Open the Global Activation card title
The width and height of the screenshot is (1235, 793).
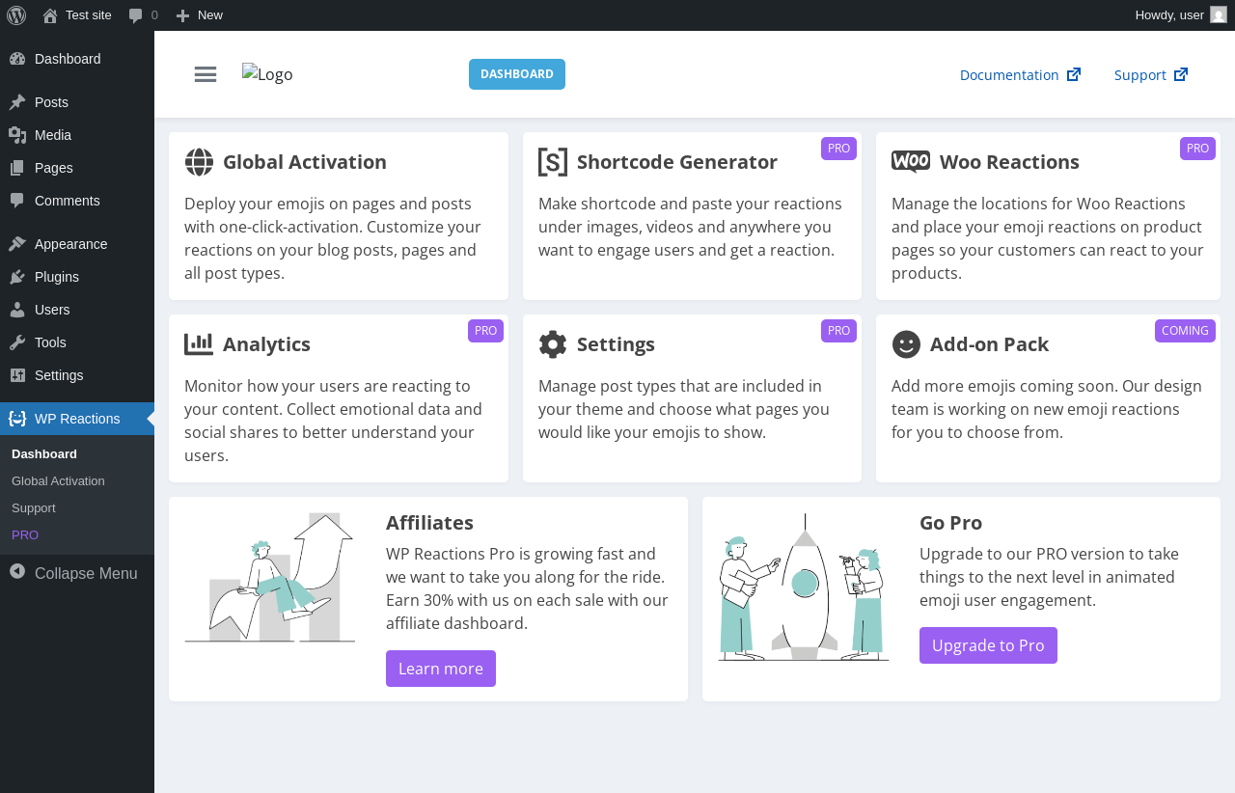305,162
